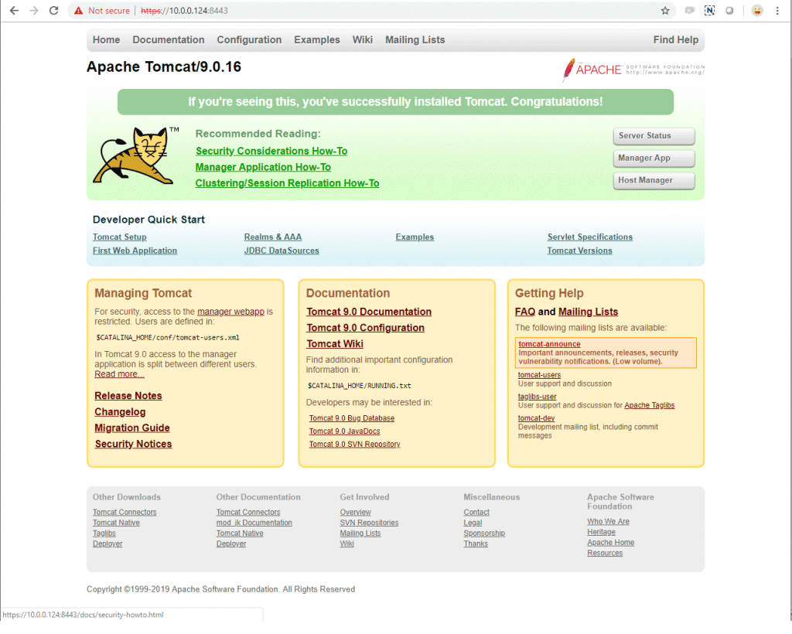Open SVN Repositories footer link
This screenshot has height=634, width=792.
pos(369,523)
